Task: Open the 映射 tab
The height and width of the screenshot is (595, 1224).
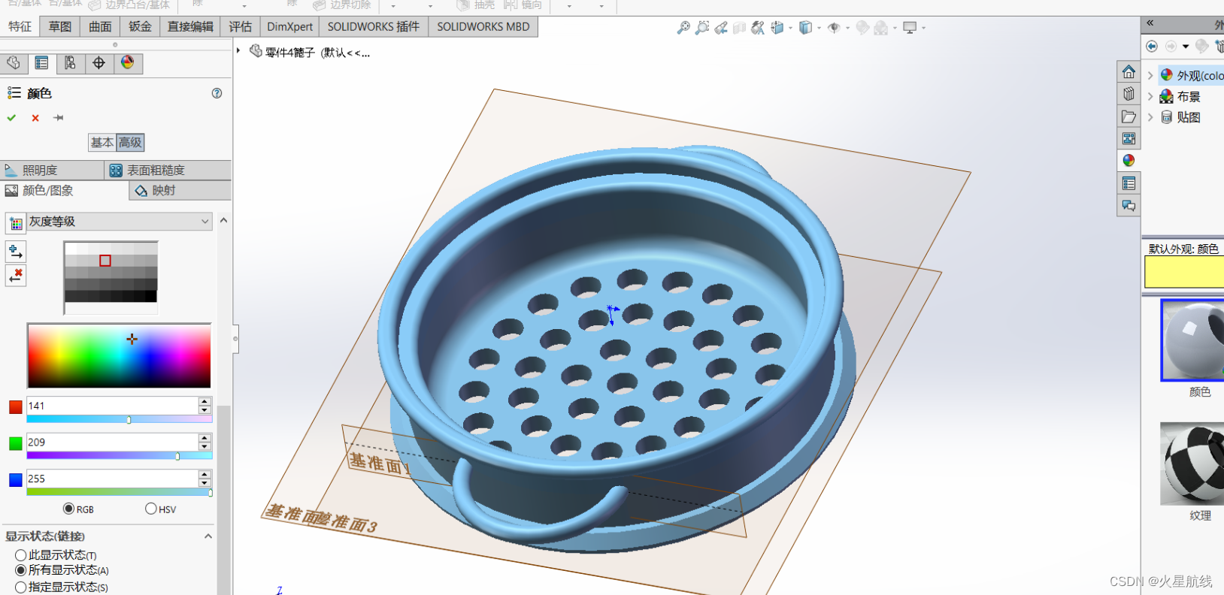Action: 180,191
